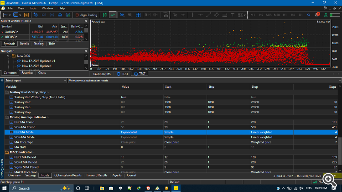This screenshot has height=192, width=342.
Task: Open the market globe icon
Action: pos(68,15)
